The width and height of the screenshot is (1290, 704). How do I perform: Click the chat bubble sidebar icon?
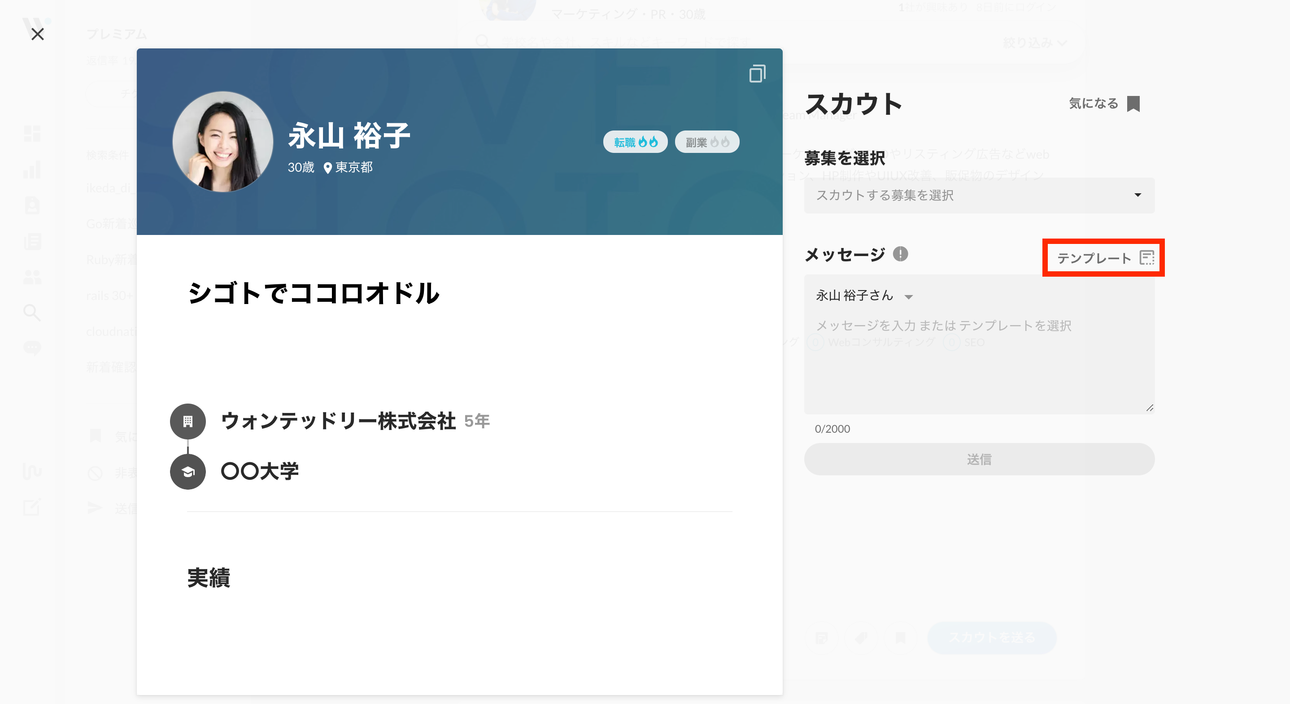[33, 348]
